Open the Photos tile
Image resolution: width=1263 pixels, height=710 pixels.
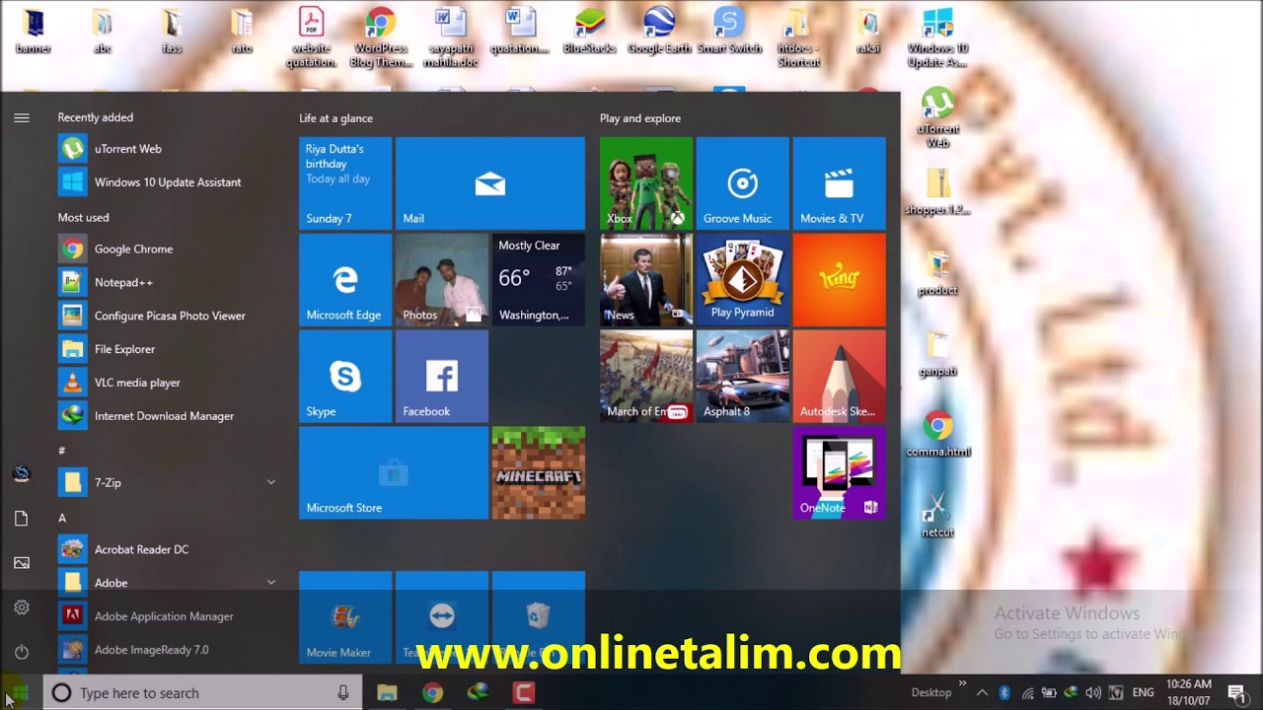[442, 280]
